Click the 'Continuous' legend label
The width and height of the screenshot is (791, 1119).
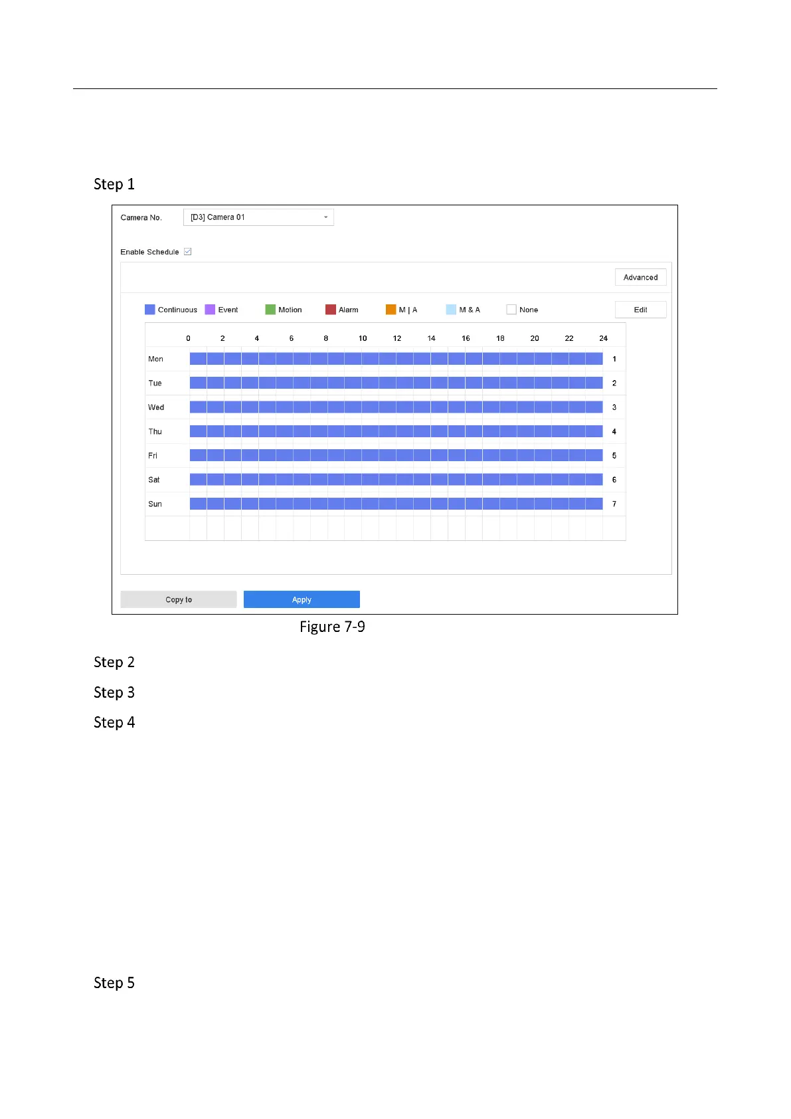pyautogui.click(x=177, y=310)
